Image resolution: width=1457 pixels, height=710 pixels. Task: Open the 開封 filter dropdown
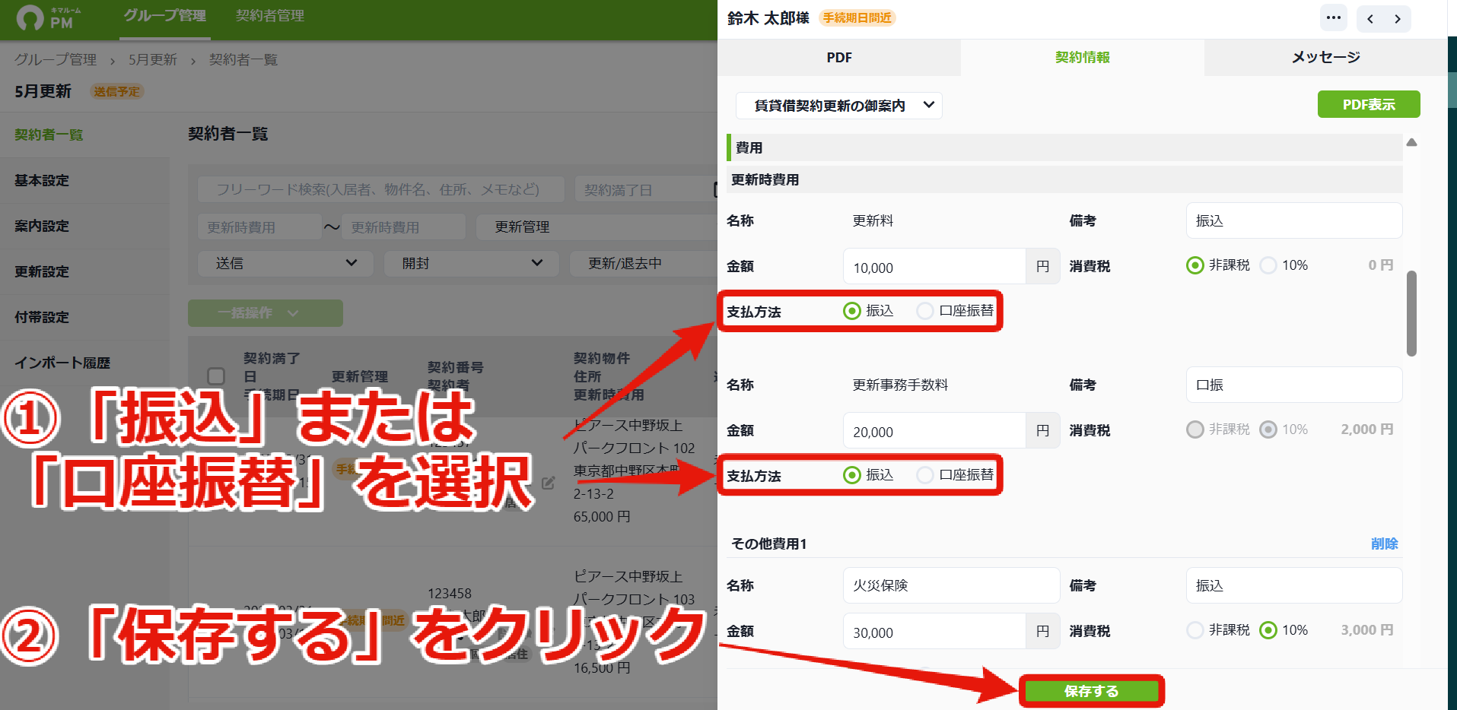pyautogui.click(x=471, y=263)
